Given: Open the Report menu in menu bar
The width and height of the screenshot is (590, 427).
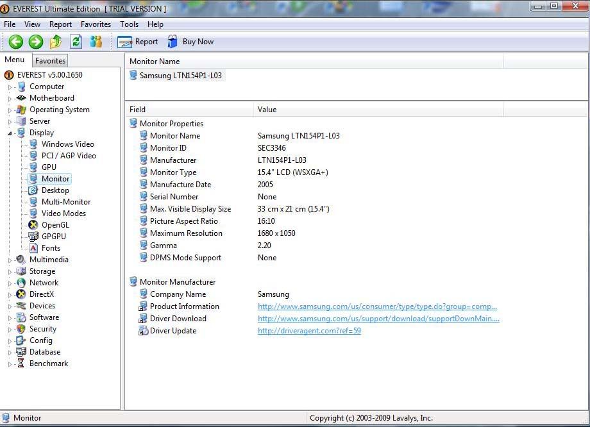Looking at the screenshot, I should click(x=60, y=24).
